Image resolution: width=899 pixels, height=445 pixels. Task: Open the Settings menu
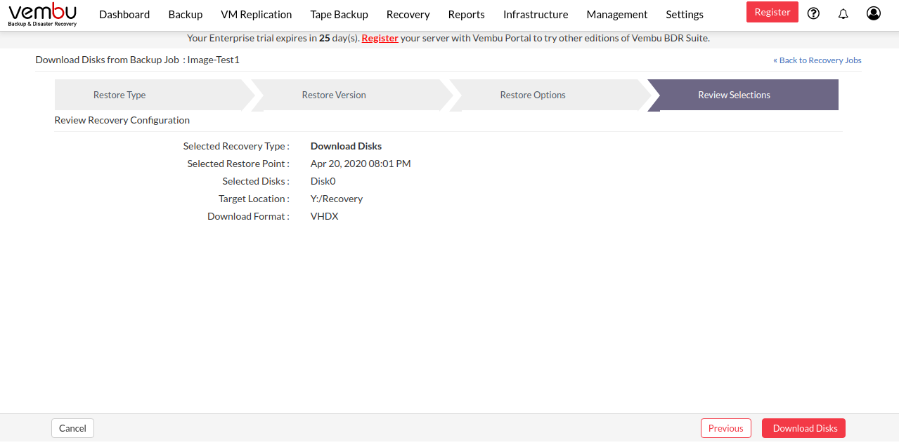[685, 14]
